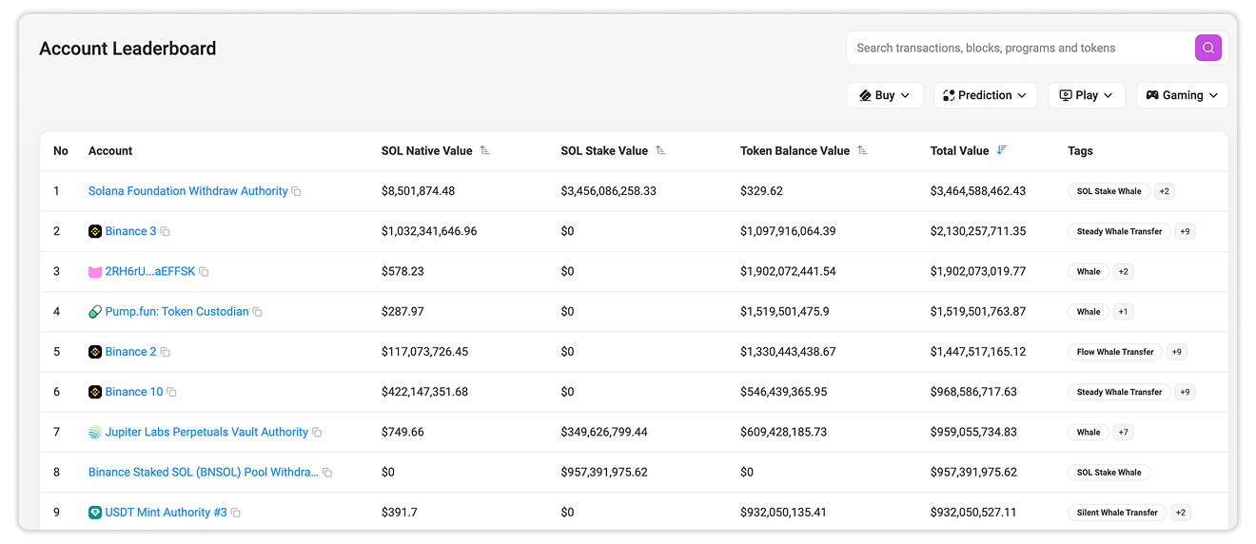This screenshot has width=1256, height=544.
Task: Copy the 2RH6rU...aEFFSK address
Action: click(204, 272)
